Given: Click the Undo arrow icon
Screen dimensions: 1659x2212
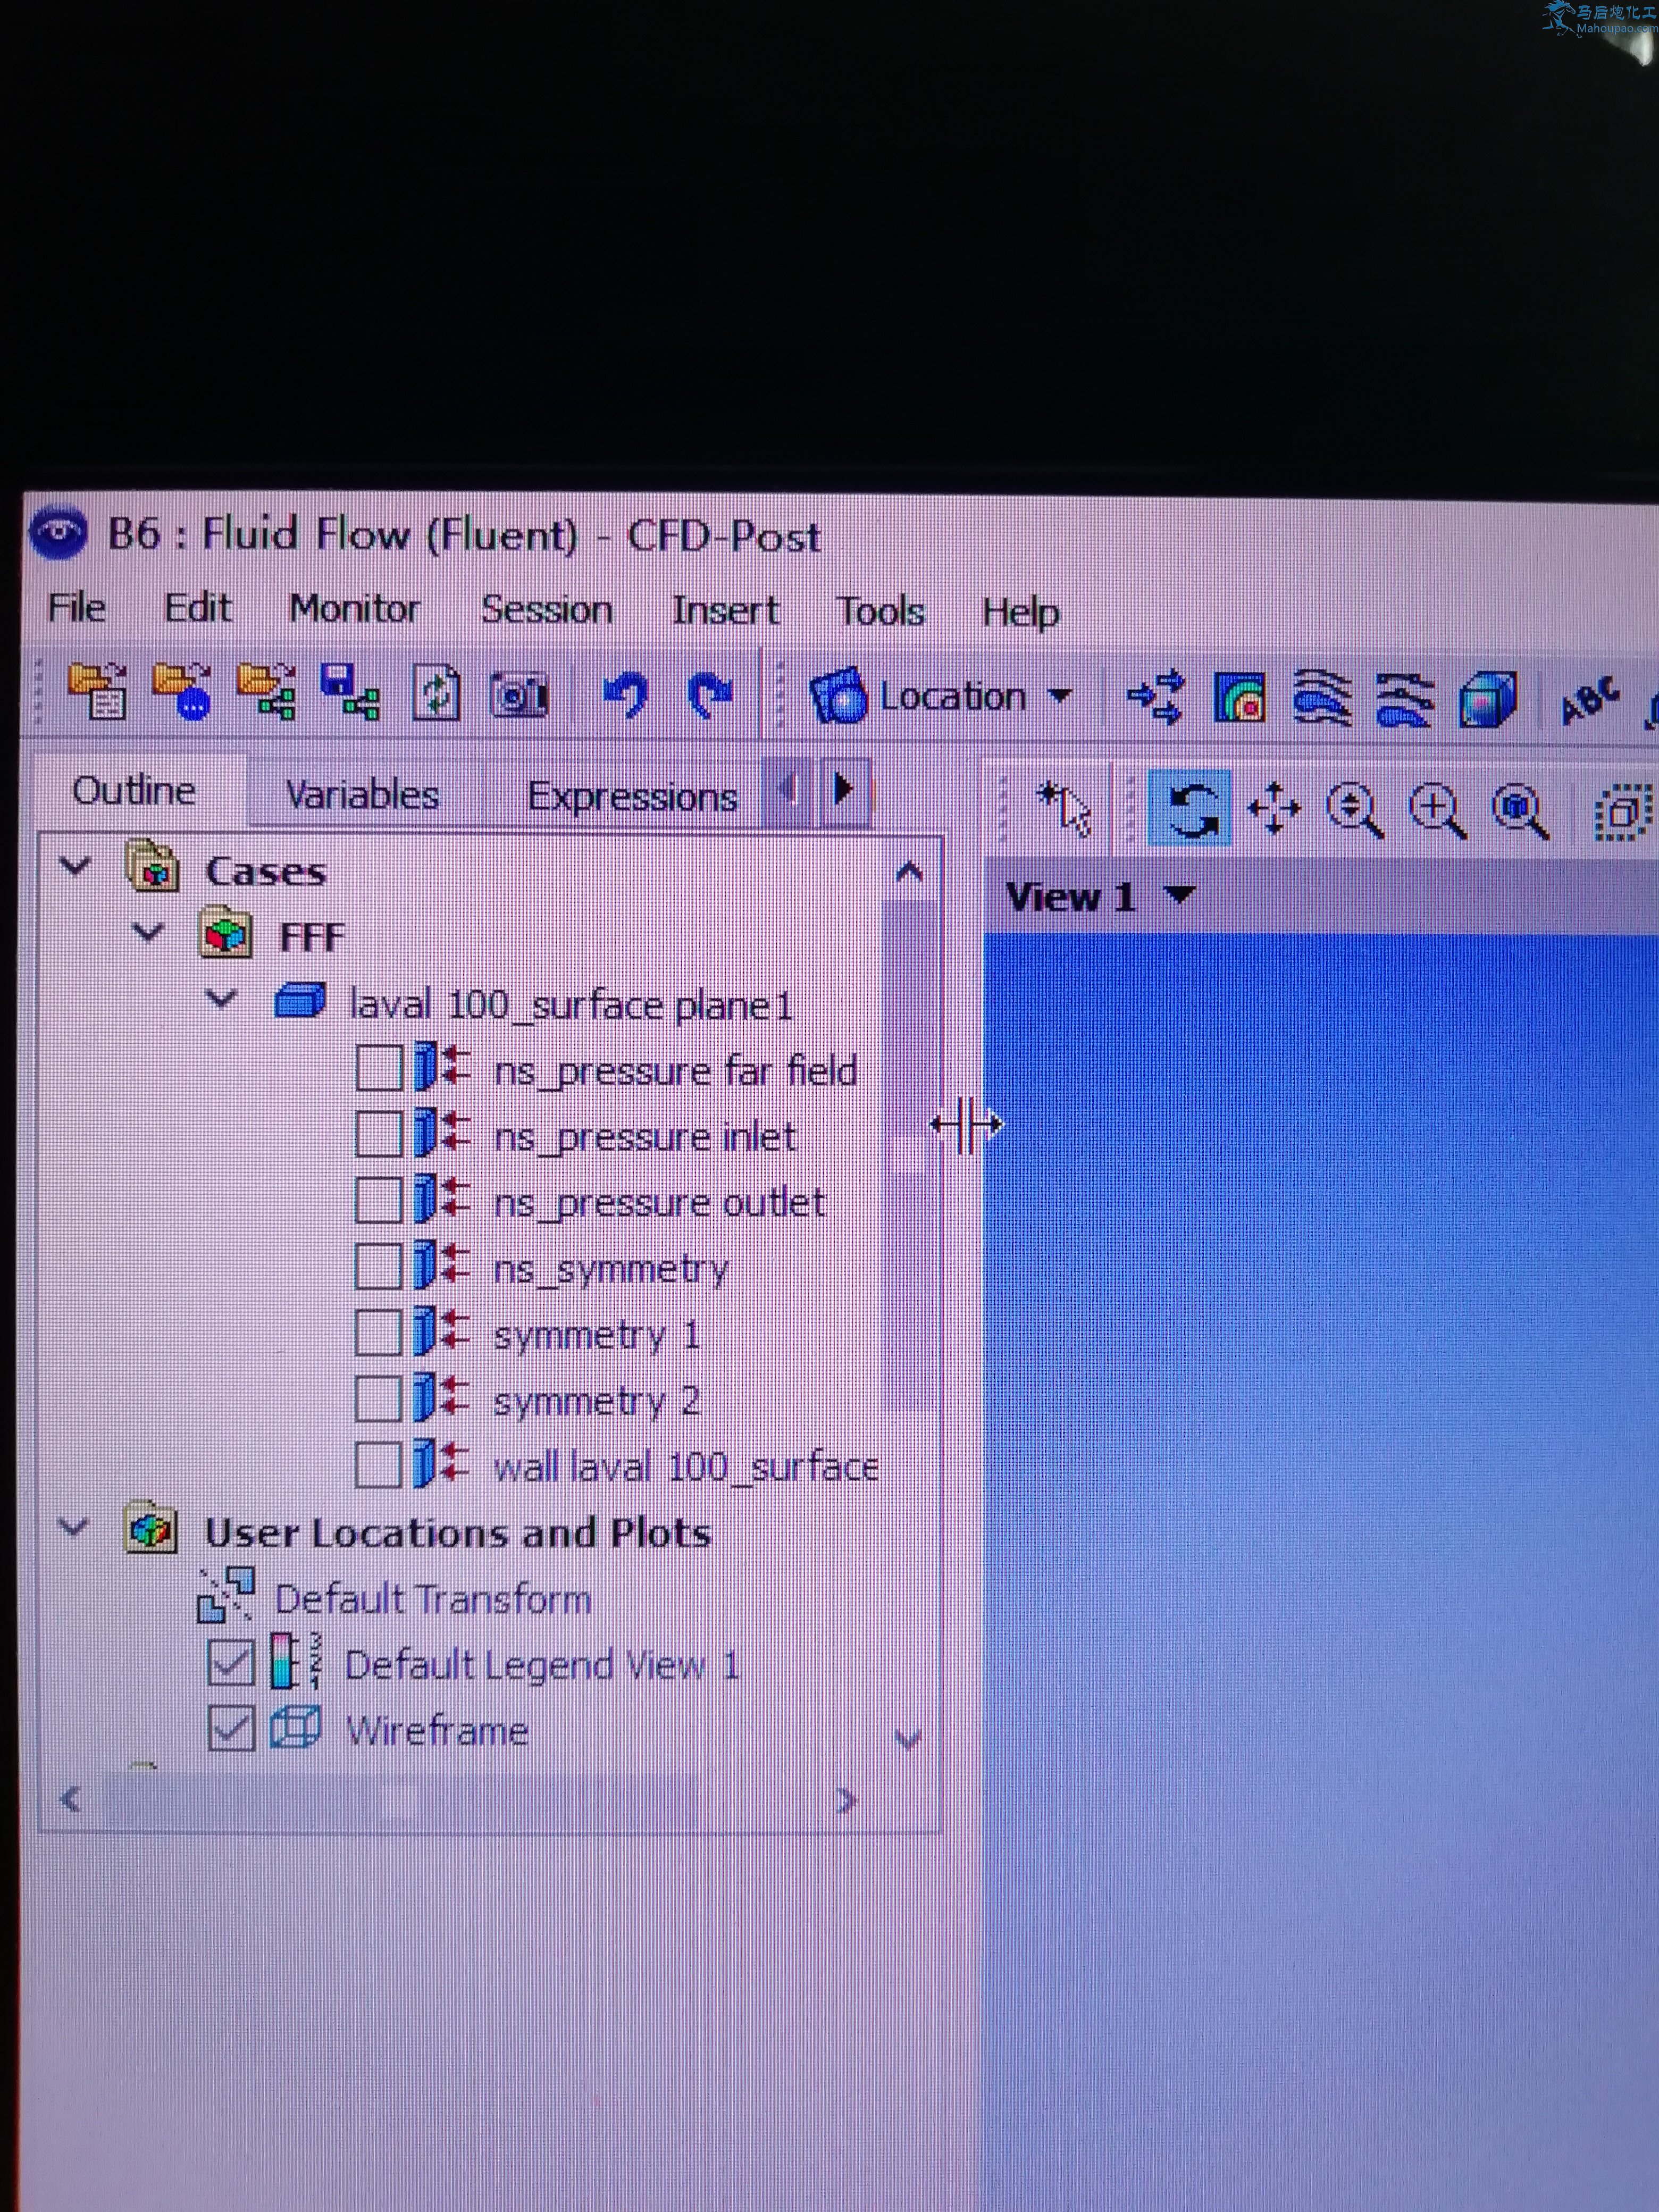Looking at the screenshot, I should coord(626,695).
